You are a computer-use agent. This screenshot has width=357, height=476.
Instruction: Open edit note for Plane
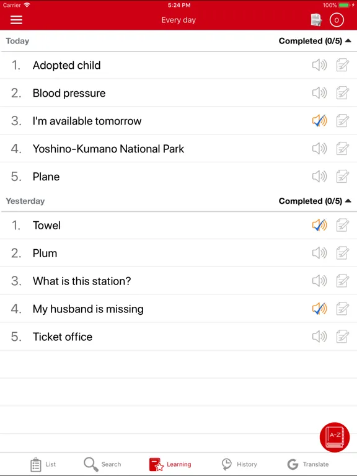[x=342, y=177]
